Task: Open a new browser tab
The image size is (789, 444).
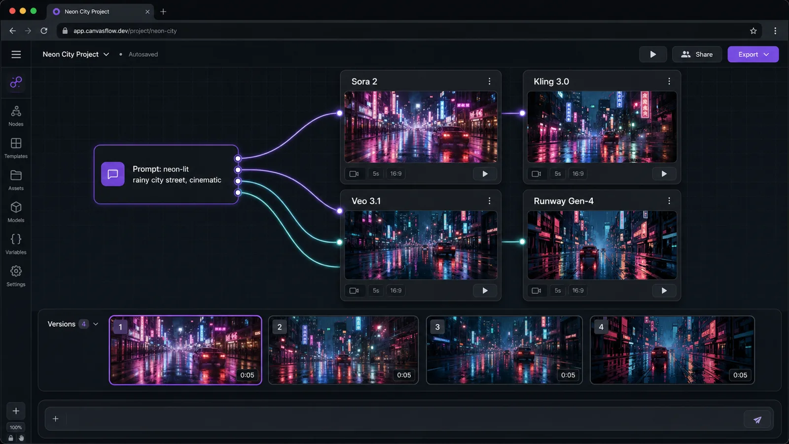Action: pos(163,11)
